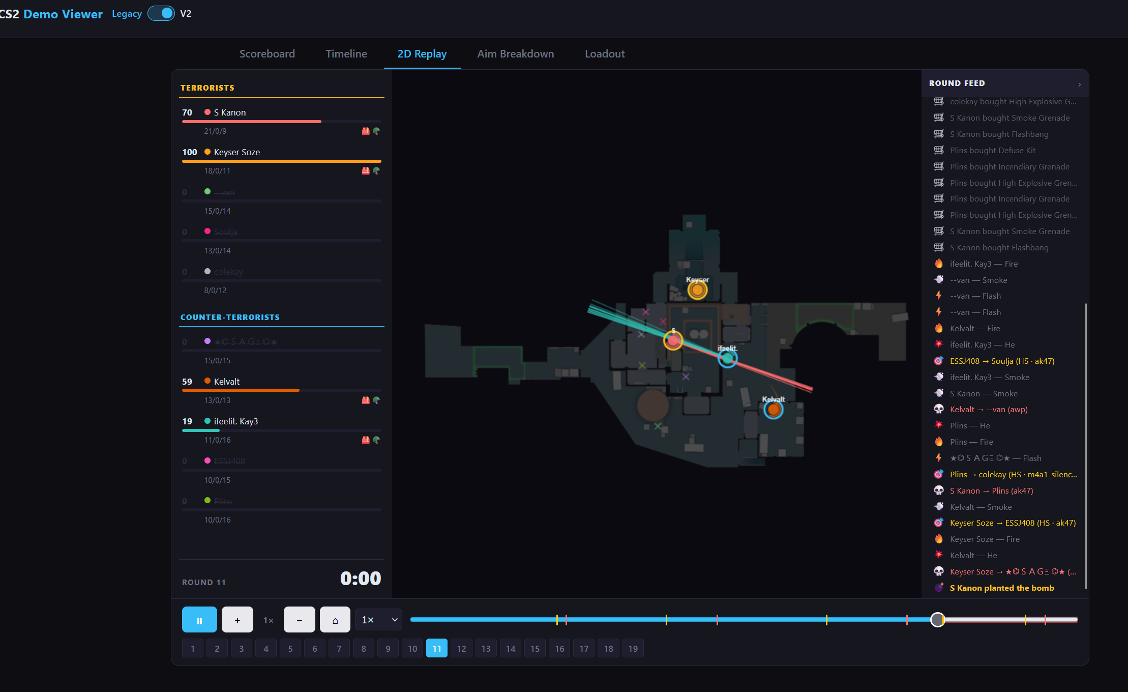1128x692 pixels.
Task: Jump to round 1
Action: tap(193, 648)
